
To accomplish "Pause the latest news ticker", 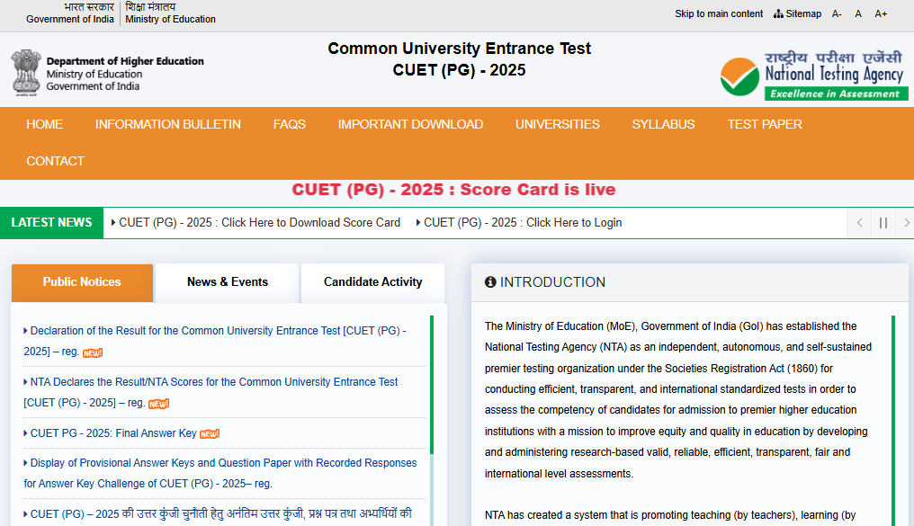I will (883, 223).
